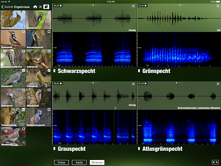Image resolution: width=221 pixels, height=166 pixels.
Task: Check the first Buntspecht checkbox in top row
Action: pyautogui.click(x=49, y=12)
